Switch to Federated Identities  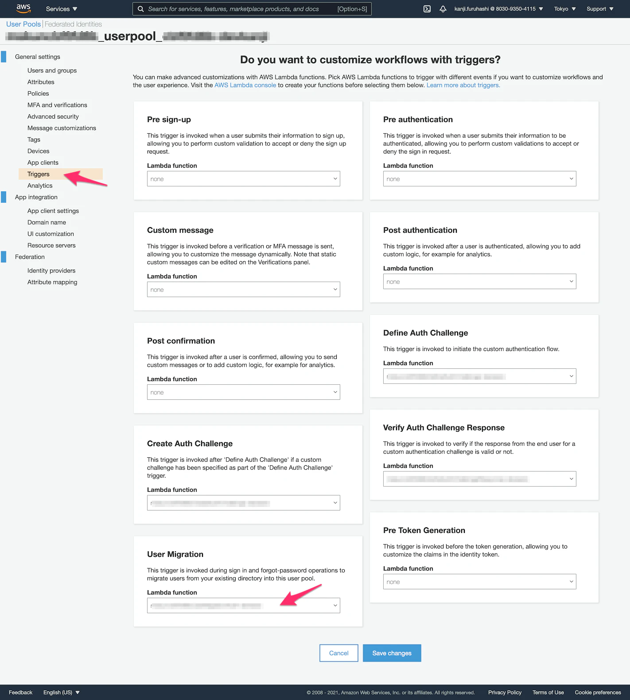[73, 24]
